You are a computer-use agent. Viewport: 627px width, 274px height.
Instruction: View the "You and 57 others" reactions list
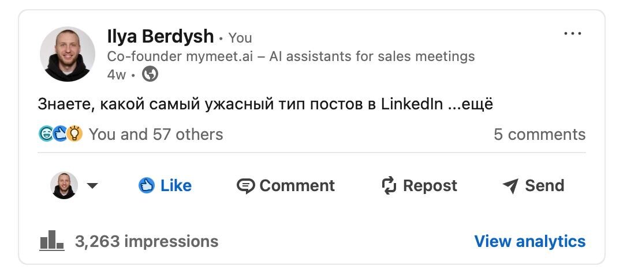pos(156,134)
